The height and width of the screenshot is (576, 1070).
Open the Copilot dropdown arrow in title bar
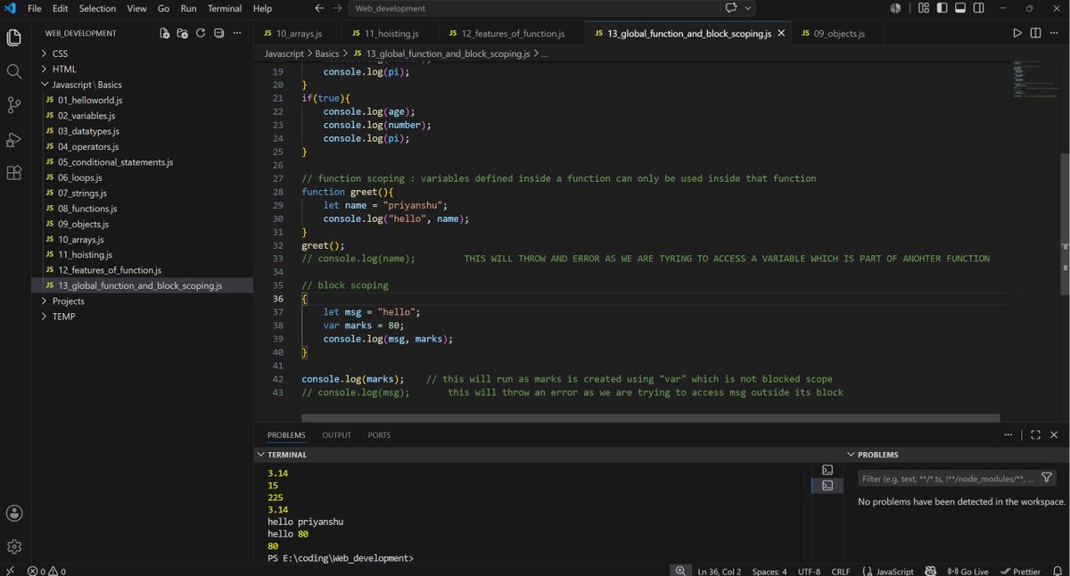(749, 8)
